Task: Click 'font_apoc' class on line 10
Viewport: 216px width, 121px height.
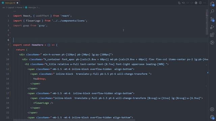Action: click(68, 59)
